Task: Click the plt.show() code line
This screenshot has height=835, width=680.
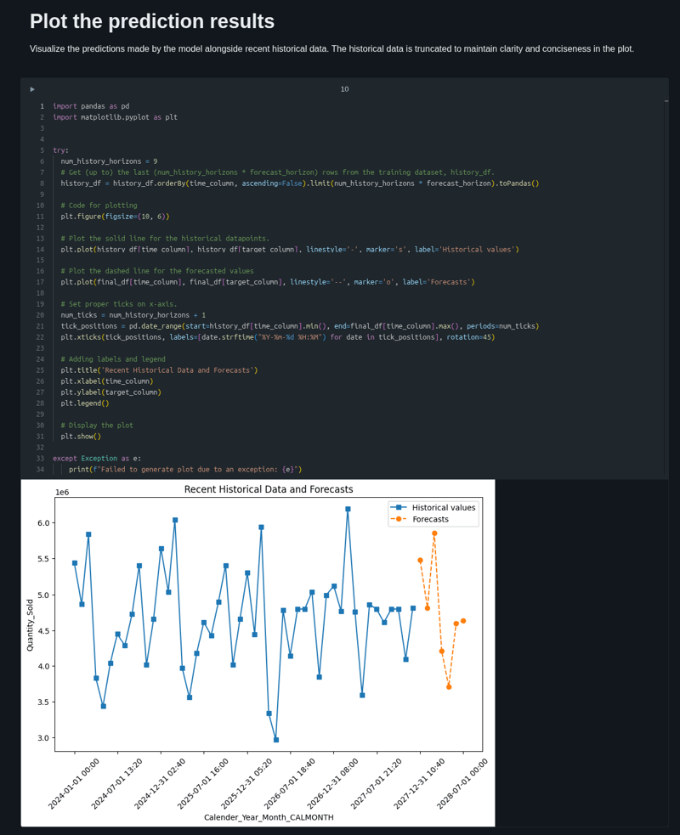Action: (x=81, y=437)
